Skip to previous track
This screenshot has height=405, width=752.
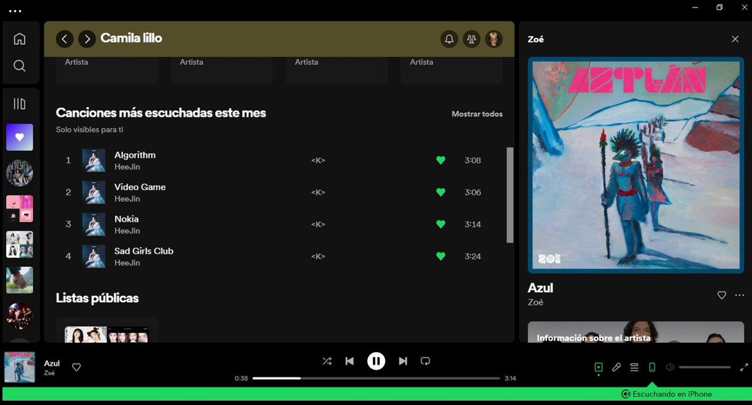pos(350,361)
